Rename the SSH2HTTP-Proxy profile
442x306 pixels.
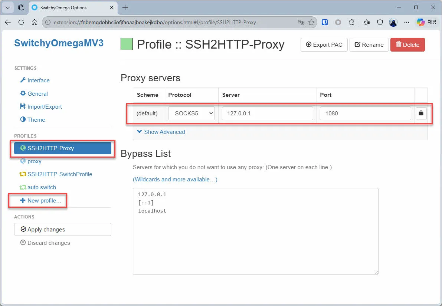369,45
